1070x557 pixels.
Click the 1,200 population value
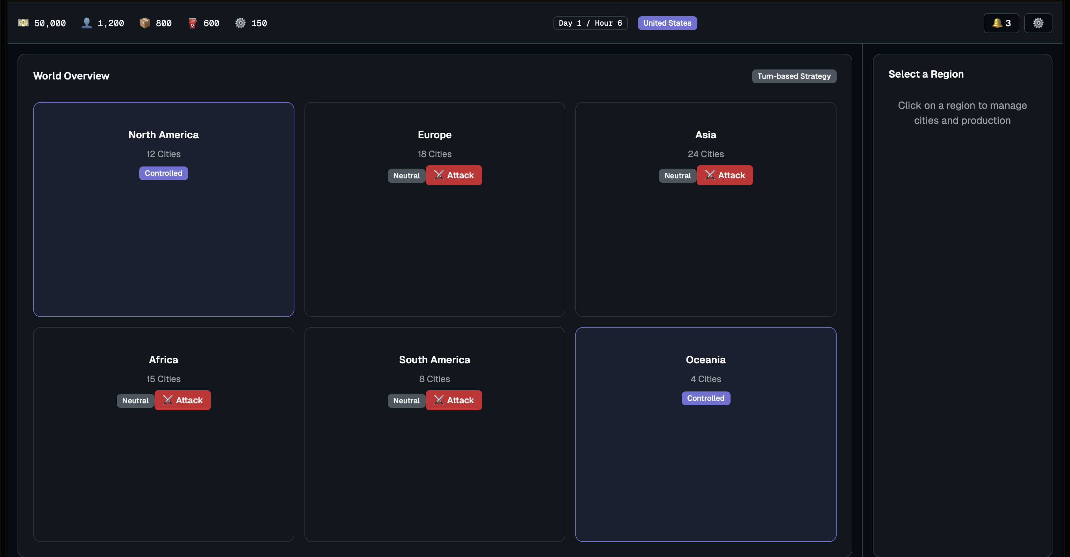[x=110, y=23]
